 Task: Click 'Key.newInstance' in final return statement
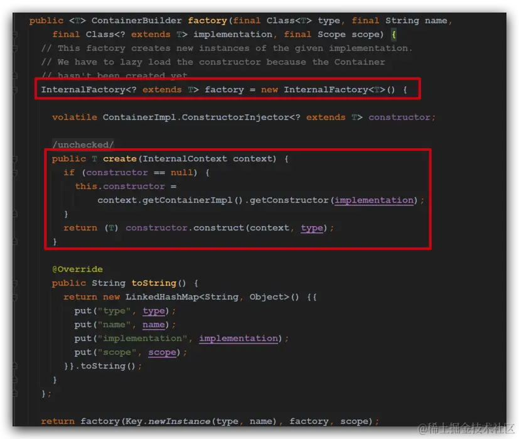click(x=168, y=421)
